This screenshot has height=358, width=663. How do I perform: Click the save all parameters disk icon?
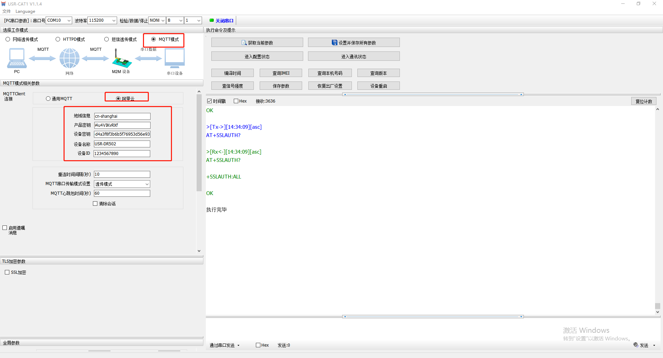click(334, 43)
